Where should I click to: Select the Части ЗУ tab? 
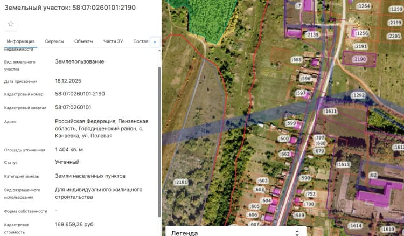coord(113,41)
